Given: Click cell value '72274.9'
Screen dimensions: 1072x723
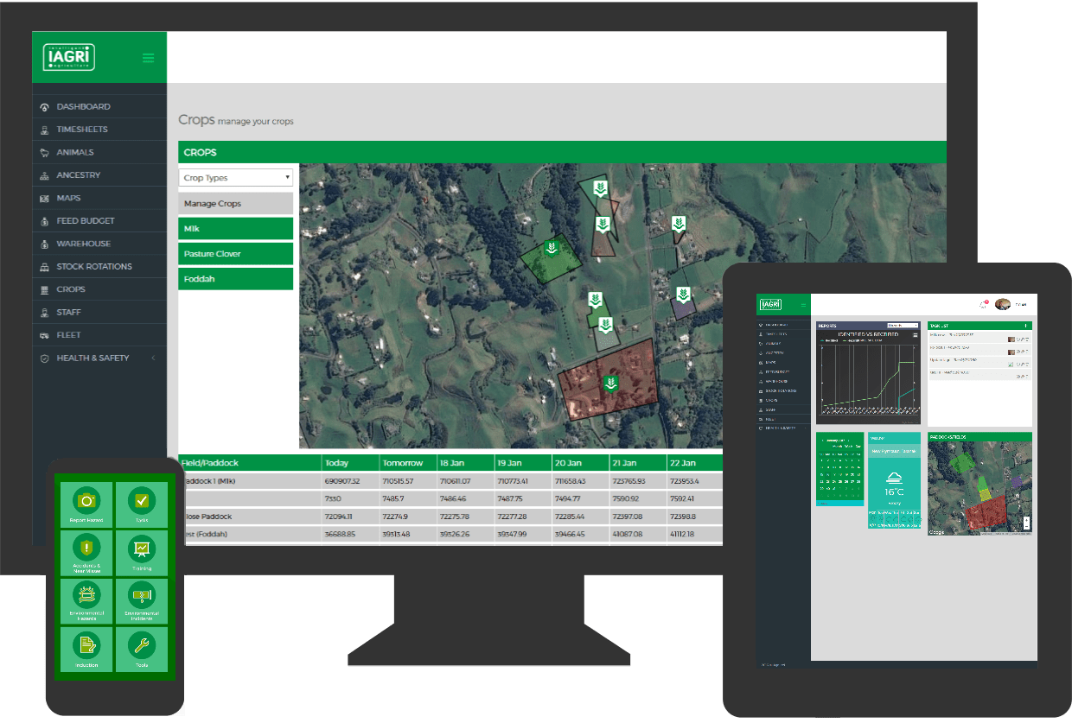Looking at the screenshot, I should [x=395, y=517].
